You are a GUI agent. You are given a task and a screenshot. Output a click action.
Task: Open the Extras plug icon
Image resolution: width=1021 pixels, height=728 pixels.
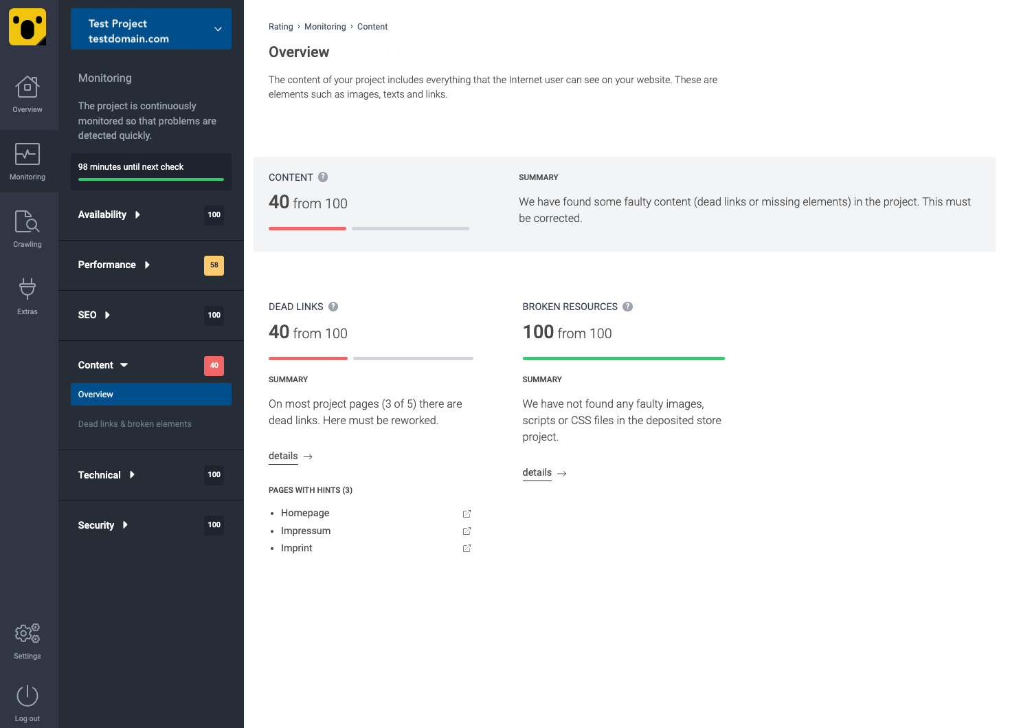click(27, 289)
